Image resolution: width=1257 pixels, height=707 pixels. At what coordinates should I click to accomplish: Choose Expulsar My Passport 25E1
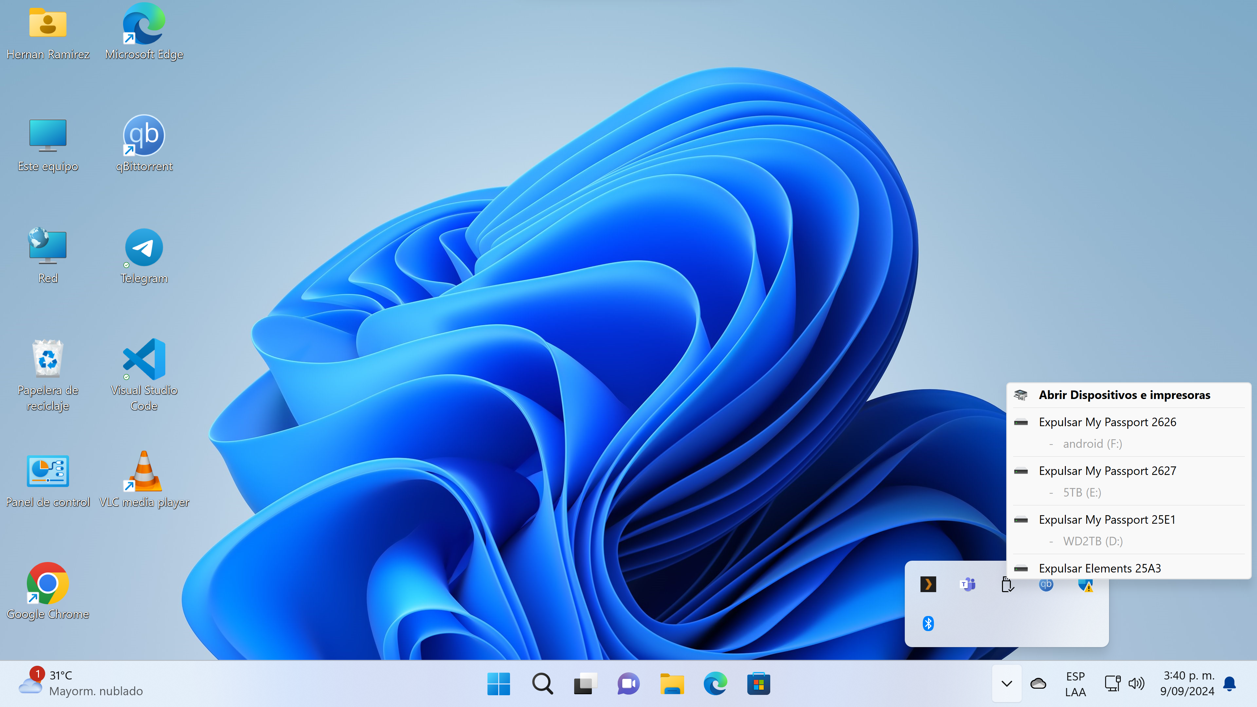[1129, 520]
